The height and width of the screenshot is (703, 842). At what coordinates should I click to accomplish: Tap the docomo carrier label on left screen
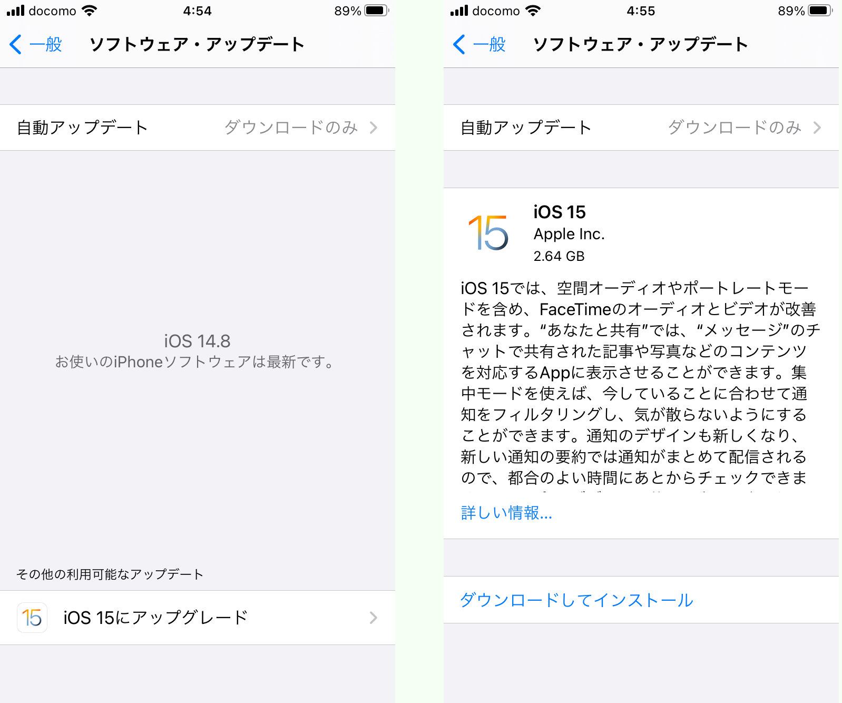tap(53, 11)
